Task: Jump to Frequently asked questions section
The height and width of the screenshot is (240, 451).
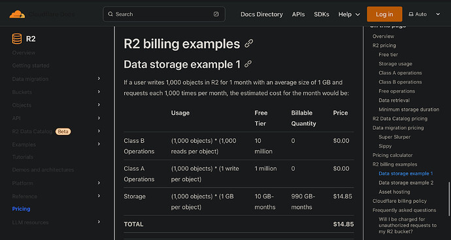Action: coord(405,210)
